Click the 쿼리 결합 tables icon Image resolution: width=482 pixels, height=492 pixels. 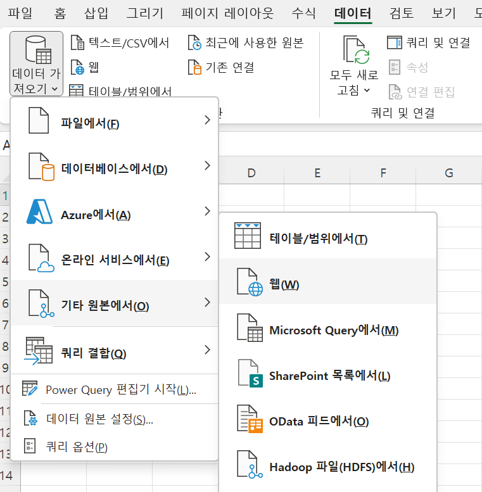click(38, 351)
